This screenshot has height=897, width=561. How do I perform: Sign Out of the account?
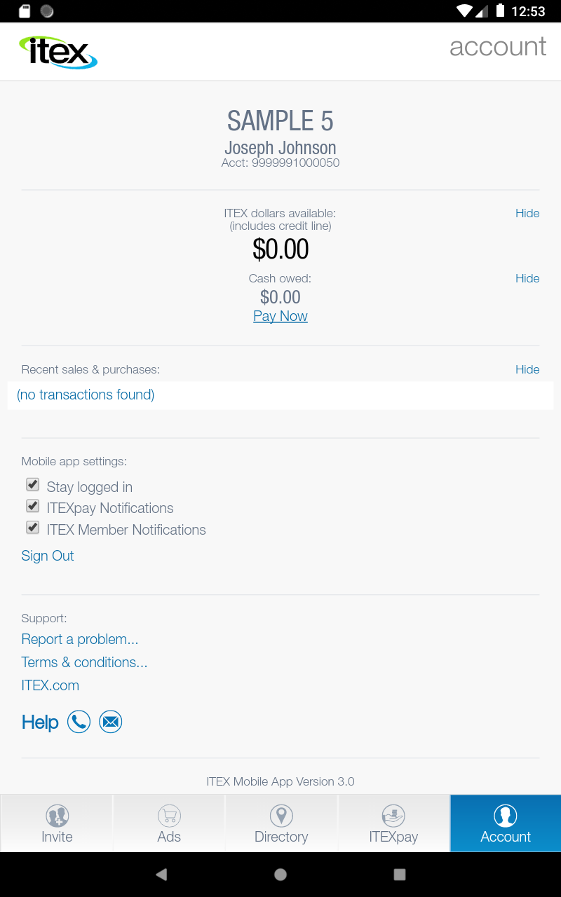[47, 555]
